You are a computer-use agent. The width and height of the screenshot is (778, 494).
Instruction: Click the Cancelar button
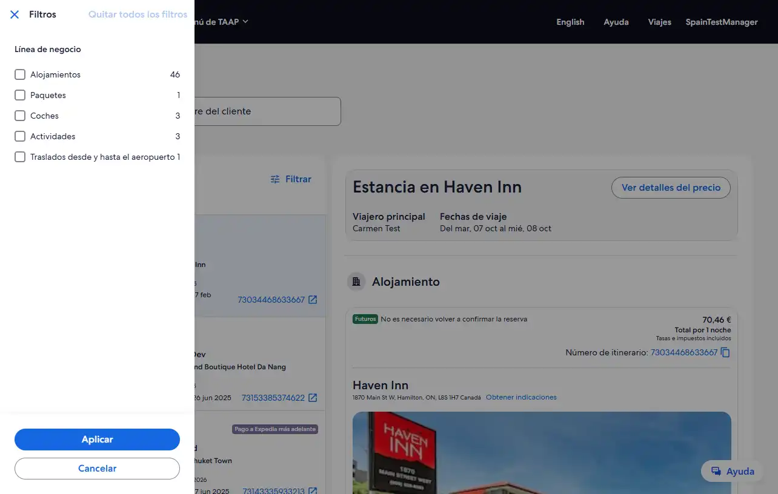click(97, 469)
